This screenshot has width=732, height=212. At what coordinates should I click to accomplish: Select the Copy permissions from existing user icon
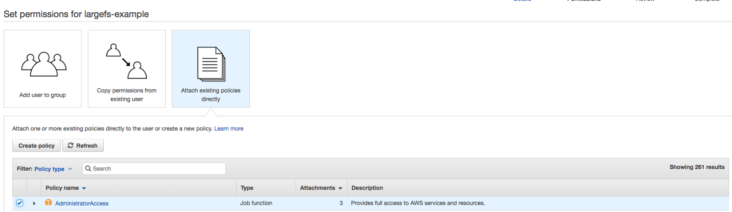127,61
